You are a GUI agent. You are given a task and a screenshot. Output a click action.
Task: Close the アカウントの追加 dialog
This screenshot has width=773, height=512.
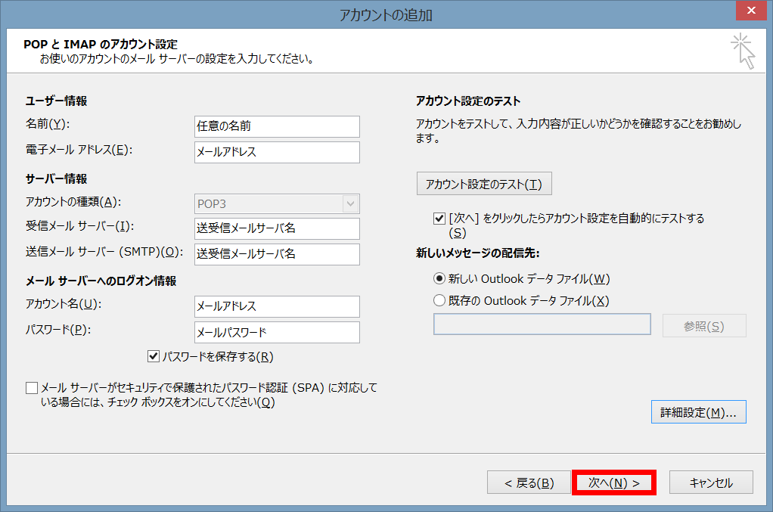point(750,11)
